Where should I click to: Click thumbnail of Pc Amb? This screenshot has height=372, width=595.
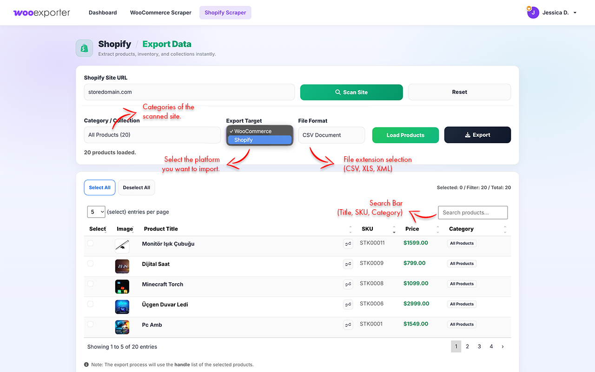click(122, 327)
